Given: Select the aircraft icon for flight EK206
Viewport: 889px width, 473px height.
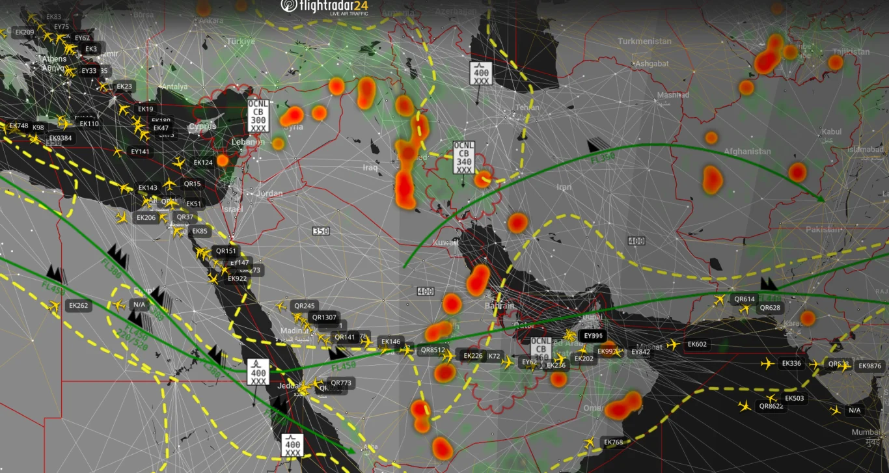Looking at the screenshot, I should point(121,217).
